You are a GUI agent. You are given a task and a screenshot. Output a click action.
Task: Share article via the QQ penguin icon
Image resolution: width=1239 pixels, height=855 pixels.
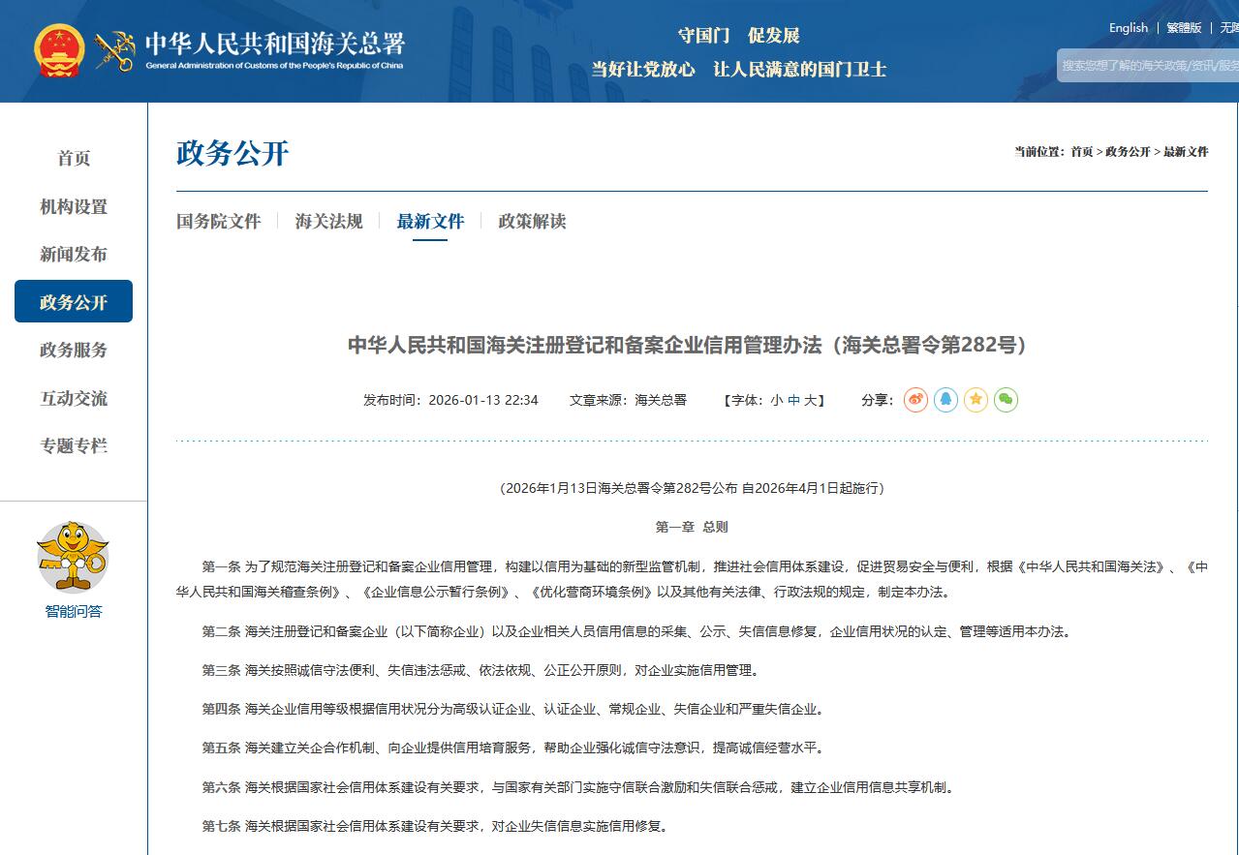[x=945, y=400]
